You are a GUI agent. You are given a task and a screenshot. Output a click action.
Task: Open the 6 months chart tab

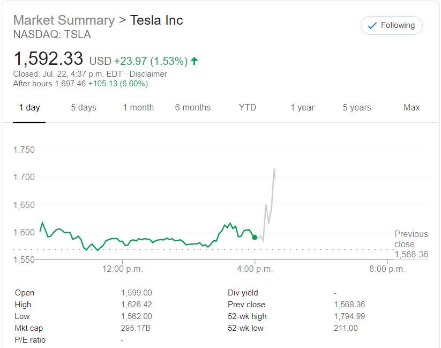(x=193, y=108)
